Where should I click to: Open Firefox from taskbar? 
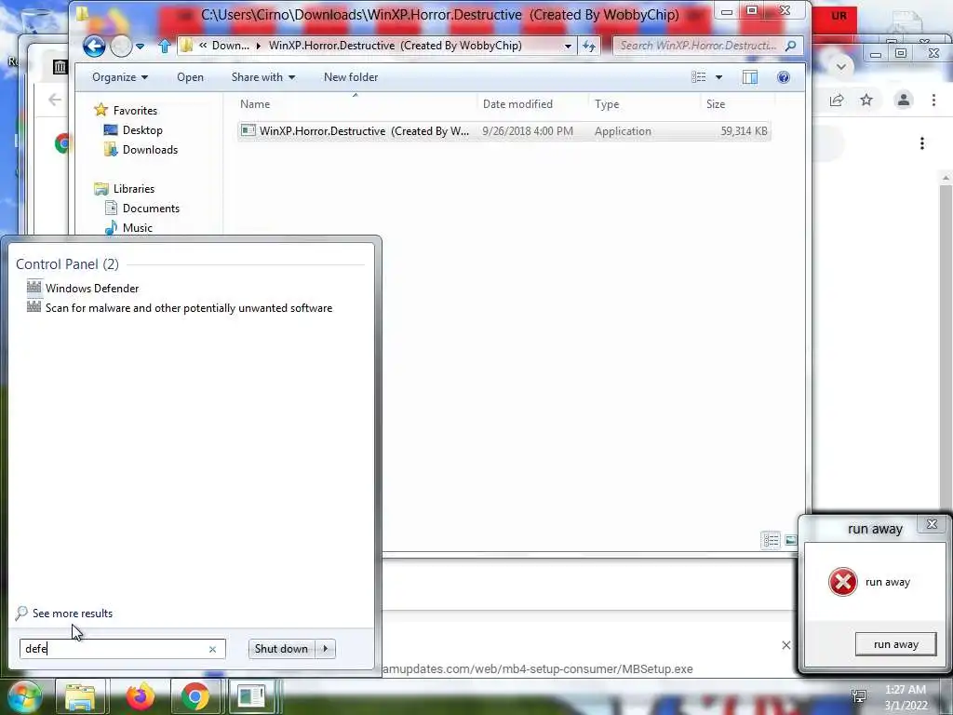tap(141, 697)
